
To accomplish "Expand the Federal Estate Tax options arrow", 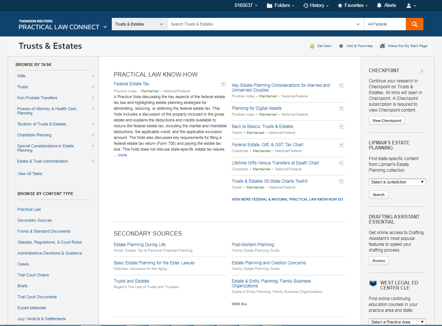I will tap(224, 84).
